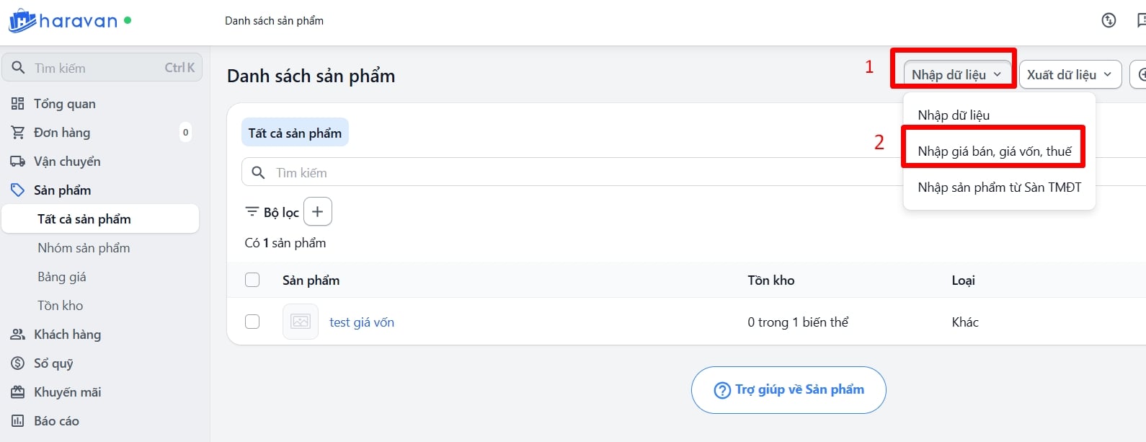Click Trợ giúp về Sản phẩm button
Image resolution: width=1146 pixels, height=442 pixels.
tap(789, 390)
